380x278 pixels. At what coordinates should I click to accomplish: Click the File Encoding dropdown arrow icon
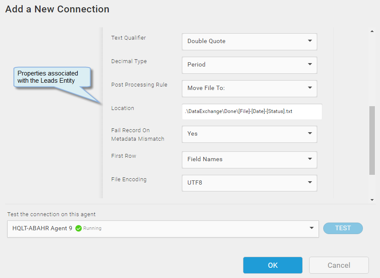(310, 182)
